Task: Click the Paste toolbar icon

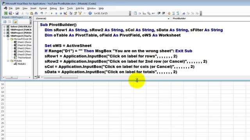Action: (x=32, y=13)
